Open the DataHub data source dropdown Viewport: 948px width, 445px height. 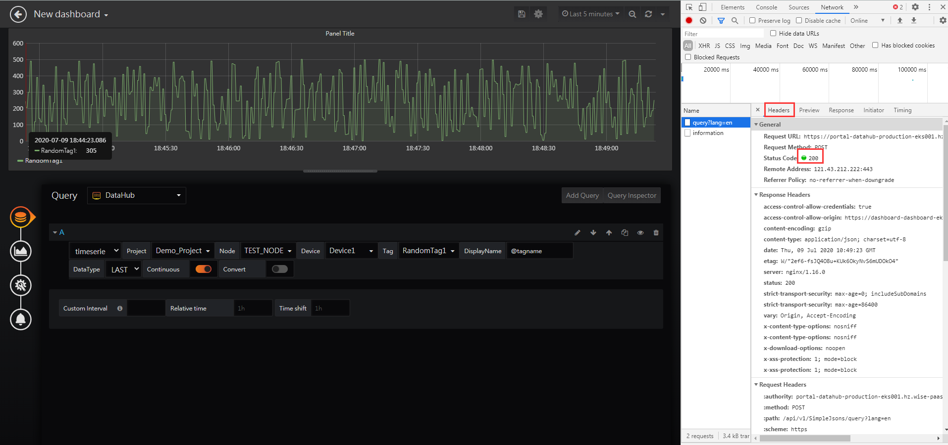pyautogui.click(x=137, y=195)
